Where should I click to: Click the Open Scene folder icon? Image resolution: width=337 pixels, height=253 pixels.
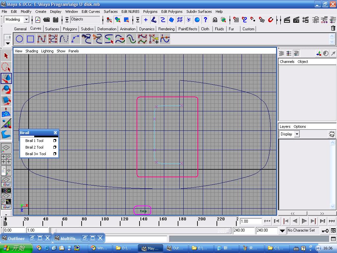coord(46,20)
